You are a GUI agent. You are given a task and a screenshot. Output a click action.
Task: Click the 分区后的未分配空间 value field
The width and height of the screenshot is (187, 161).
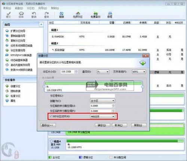(101, 111)
